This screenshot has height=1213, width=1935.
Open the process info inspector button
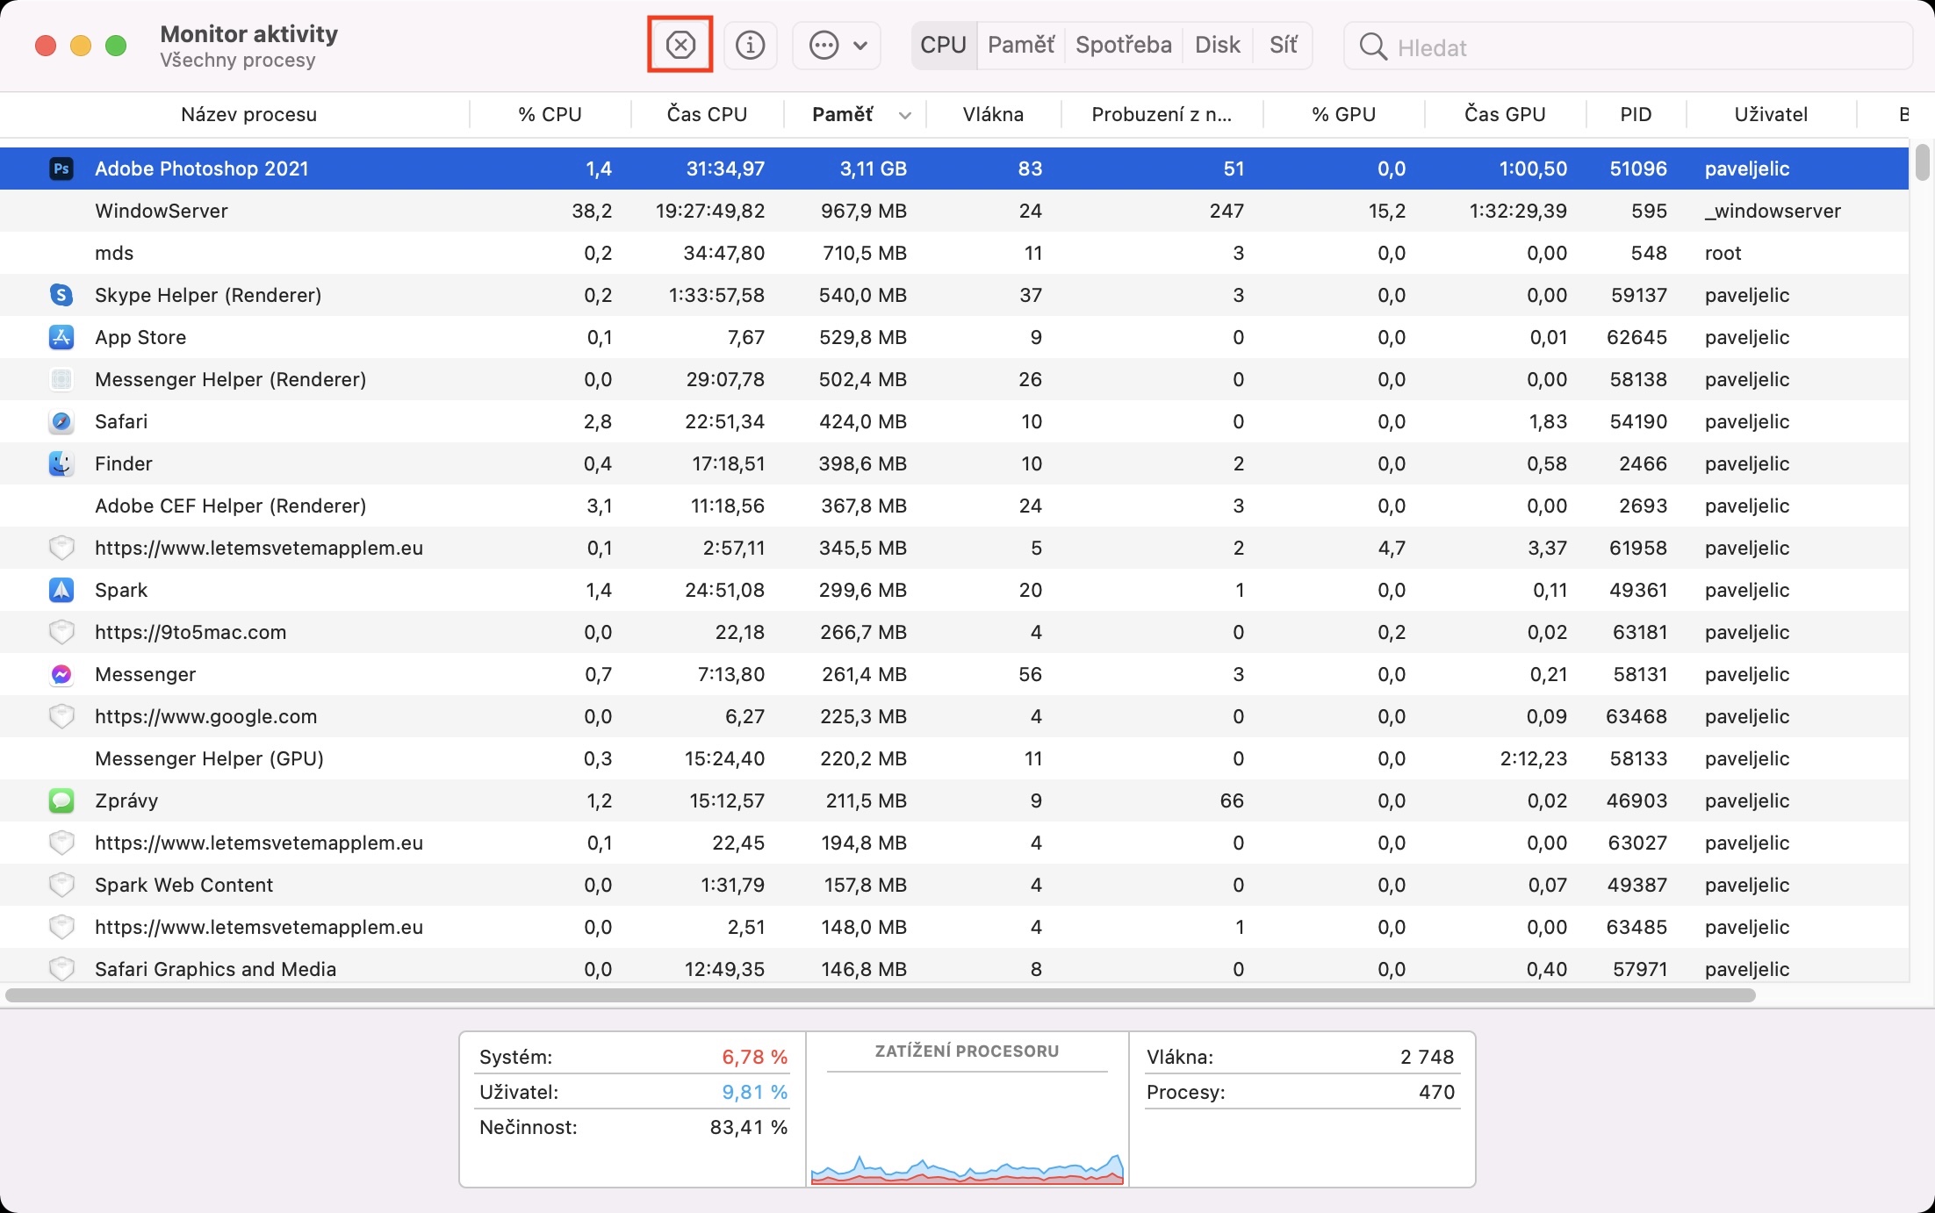(750, 45)
